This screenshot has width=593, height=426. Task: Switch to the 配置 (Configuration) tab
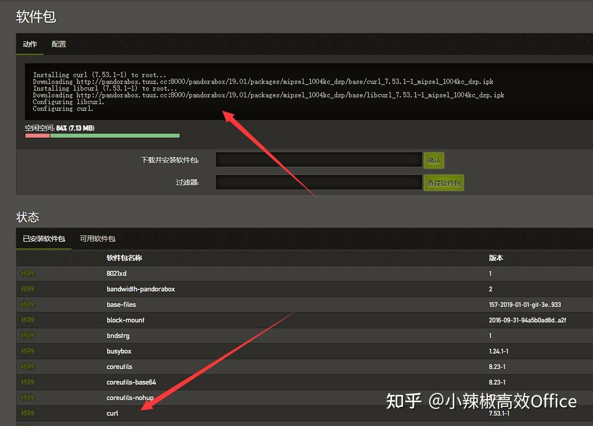tap(59, 44)
